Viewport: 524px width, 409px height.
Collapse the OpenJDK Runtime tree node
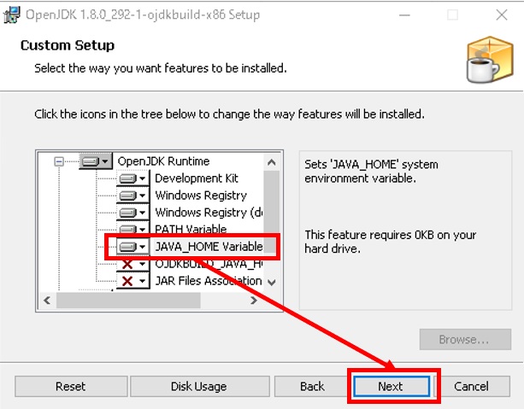(x=59, y=162)
